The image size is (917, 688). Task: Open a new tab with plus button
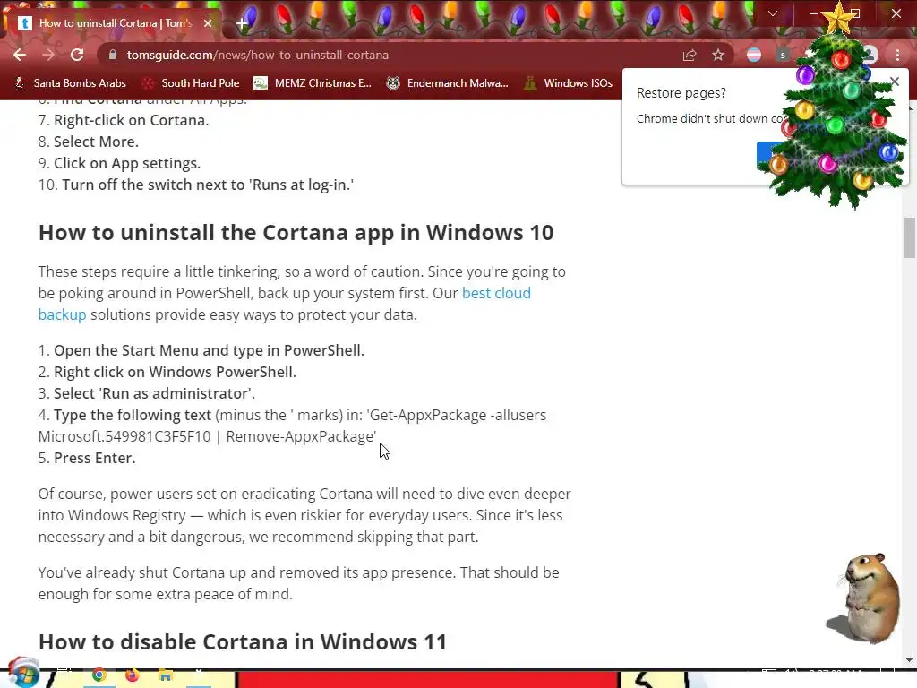click(242, 23)
